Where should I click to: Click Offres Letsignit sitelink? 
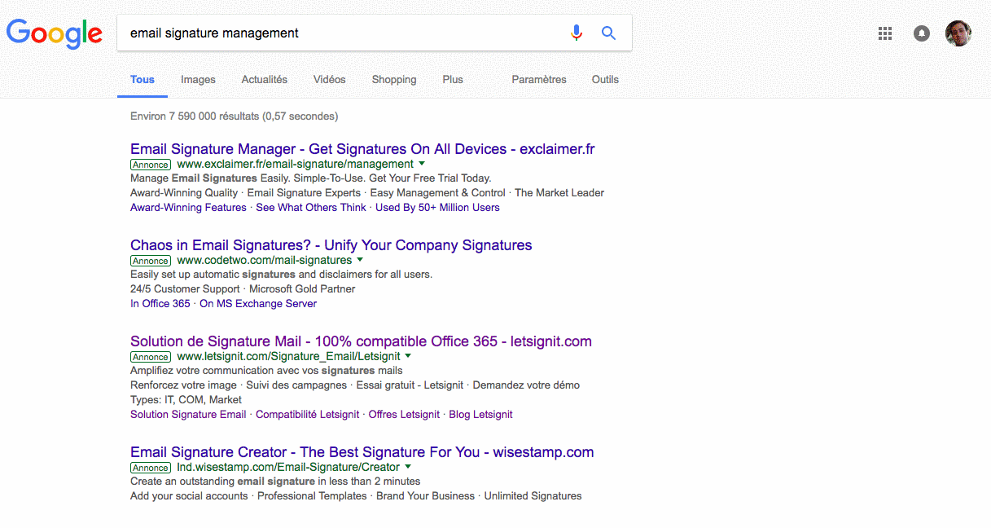click(404, 415)
